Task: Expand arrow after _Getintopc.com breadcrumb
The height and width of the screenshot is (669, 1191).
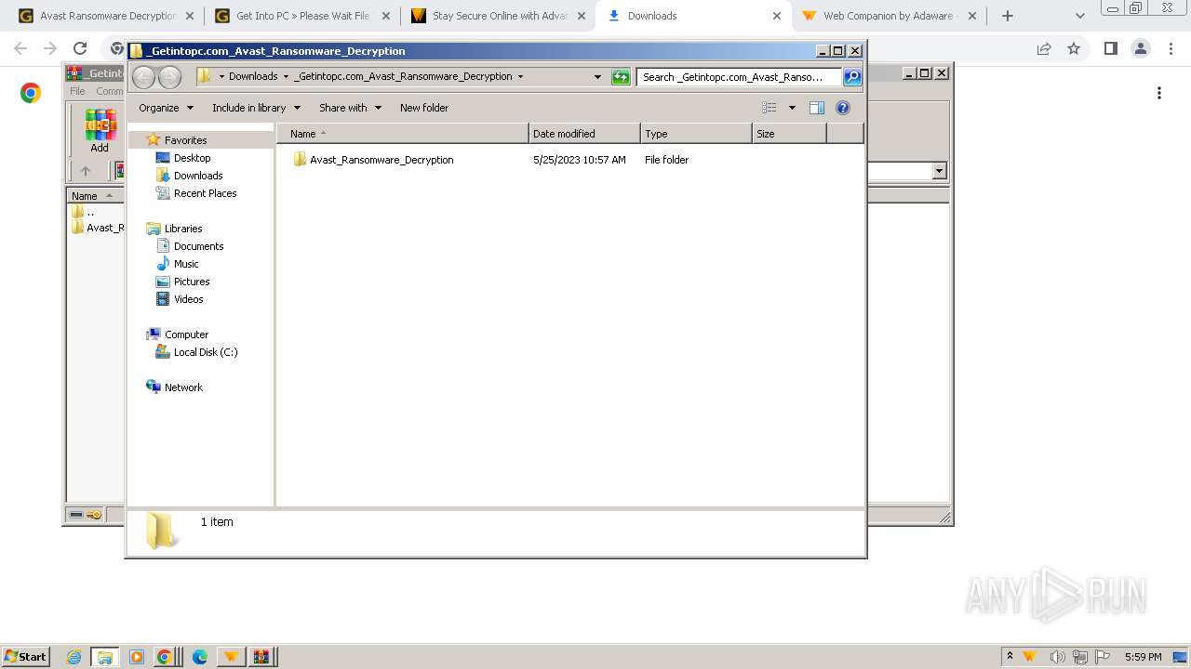Action: click(520, 77)
